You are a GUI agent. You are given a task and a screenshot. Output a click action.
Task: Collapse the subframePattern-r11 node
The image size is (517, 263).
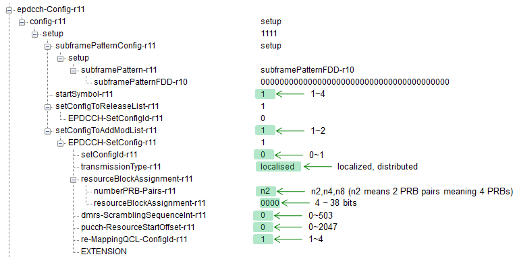click(73, 71)
